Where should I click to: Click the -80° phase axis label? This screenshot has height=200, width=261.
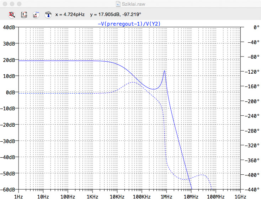click(x=254, y=57)
